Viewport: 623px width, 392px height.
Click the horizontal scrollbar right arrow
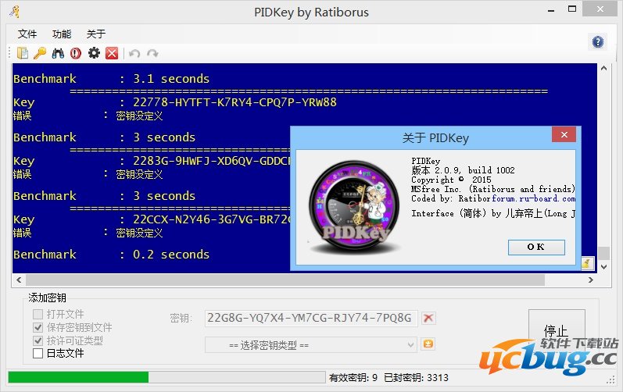coord(591,280)
